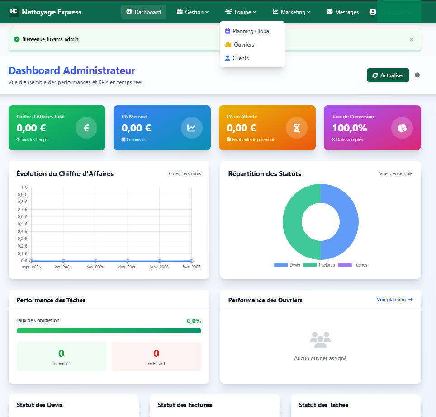This screenshot has height=417, width=436.
Task: Click the person icon next to Clients
Action: point(227,58)
